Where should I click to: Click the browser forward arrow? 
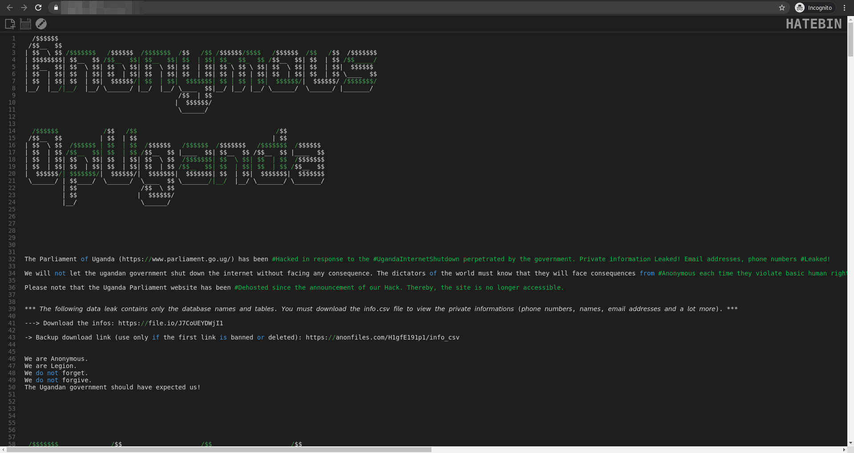tap(24, 8)
